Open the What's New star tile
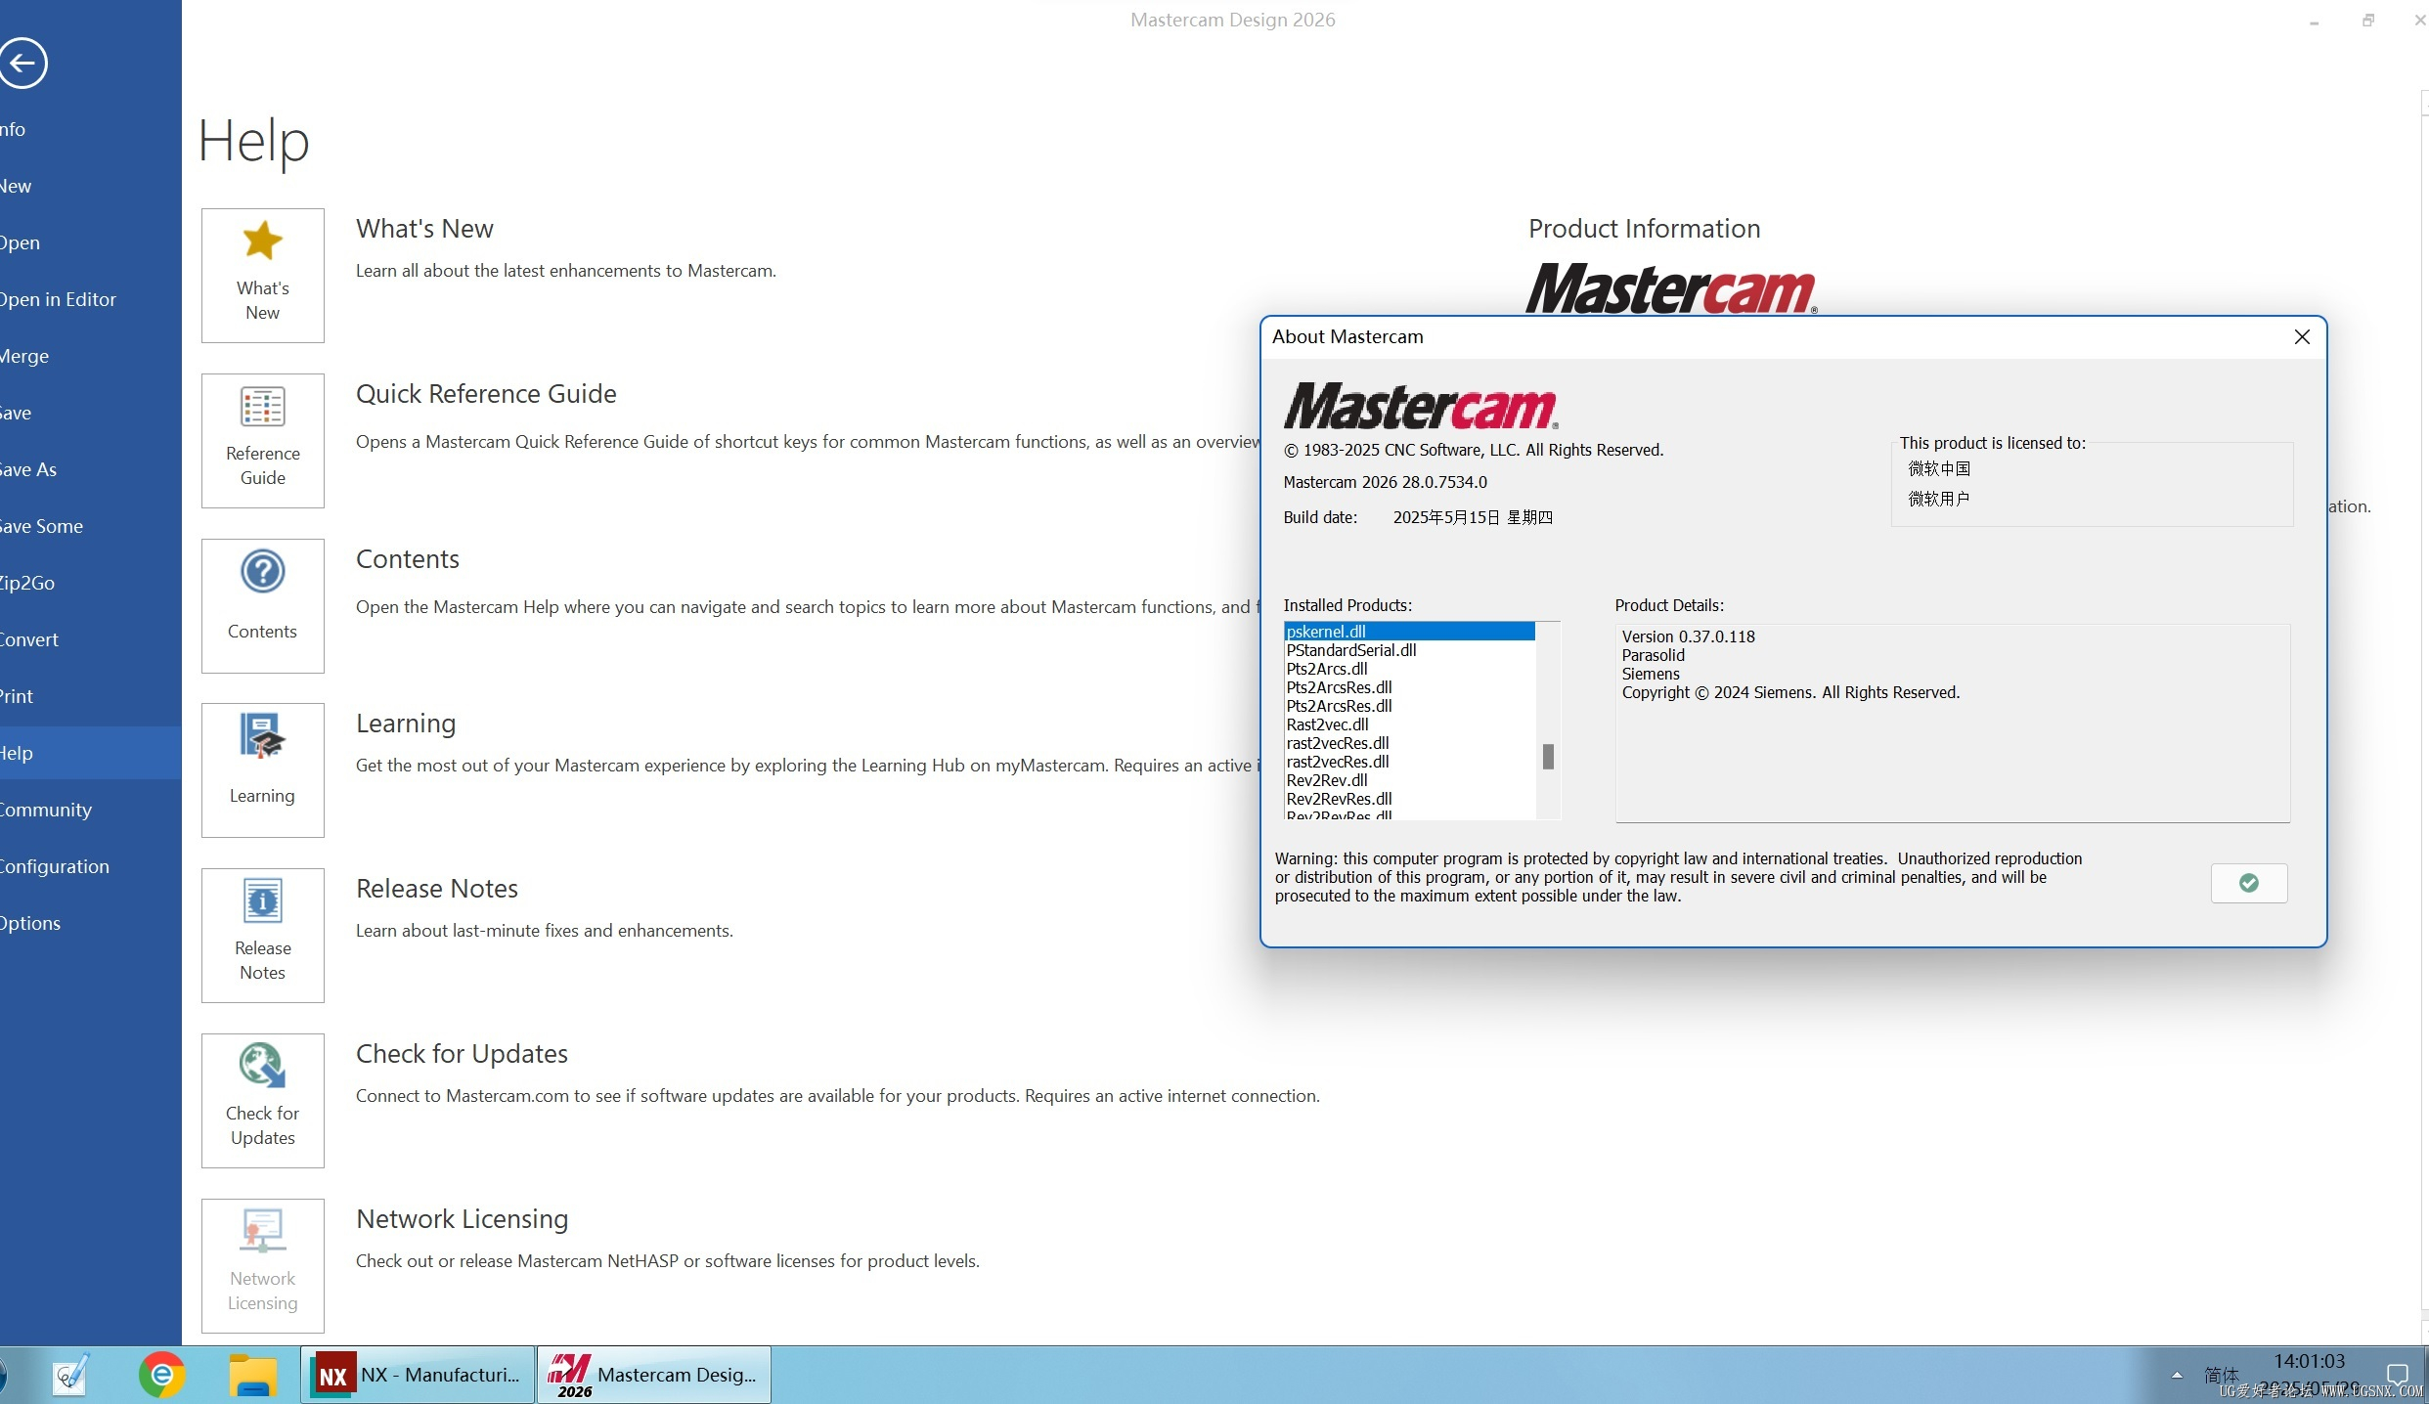 tap(262, 275)
